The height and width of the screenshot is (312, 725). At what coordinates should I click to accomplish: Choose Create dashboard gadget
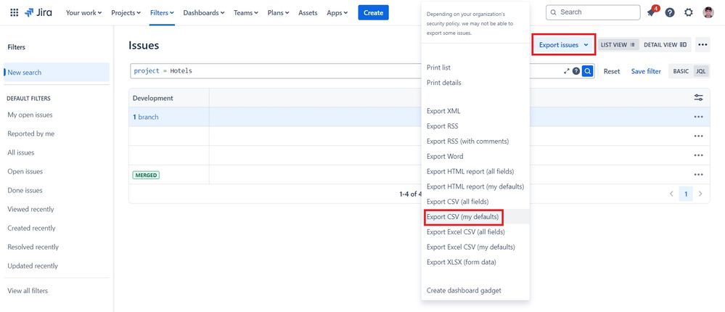tap(475, 290)
